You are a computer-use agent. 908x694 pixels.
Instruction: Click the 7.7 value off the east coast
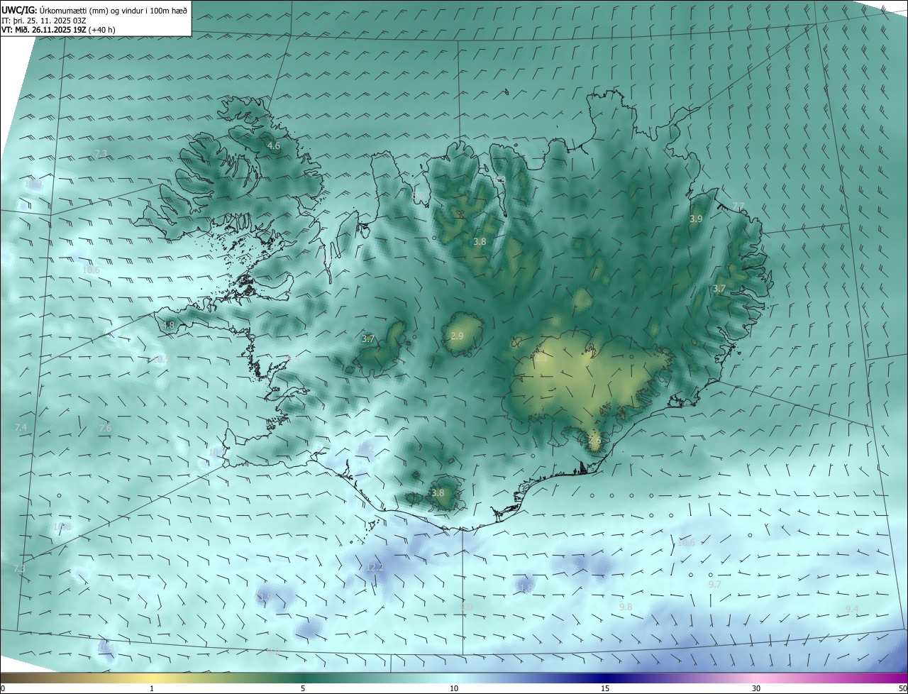click(738, 206)
